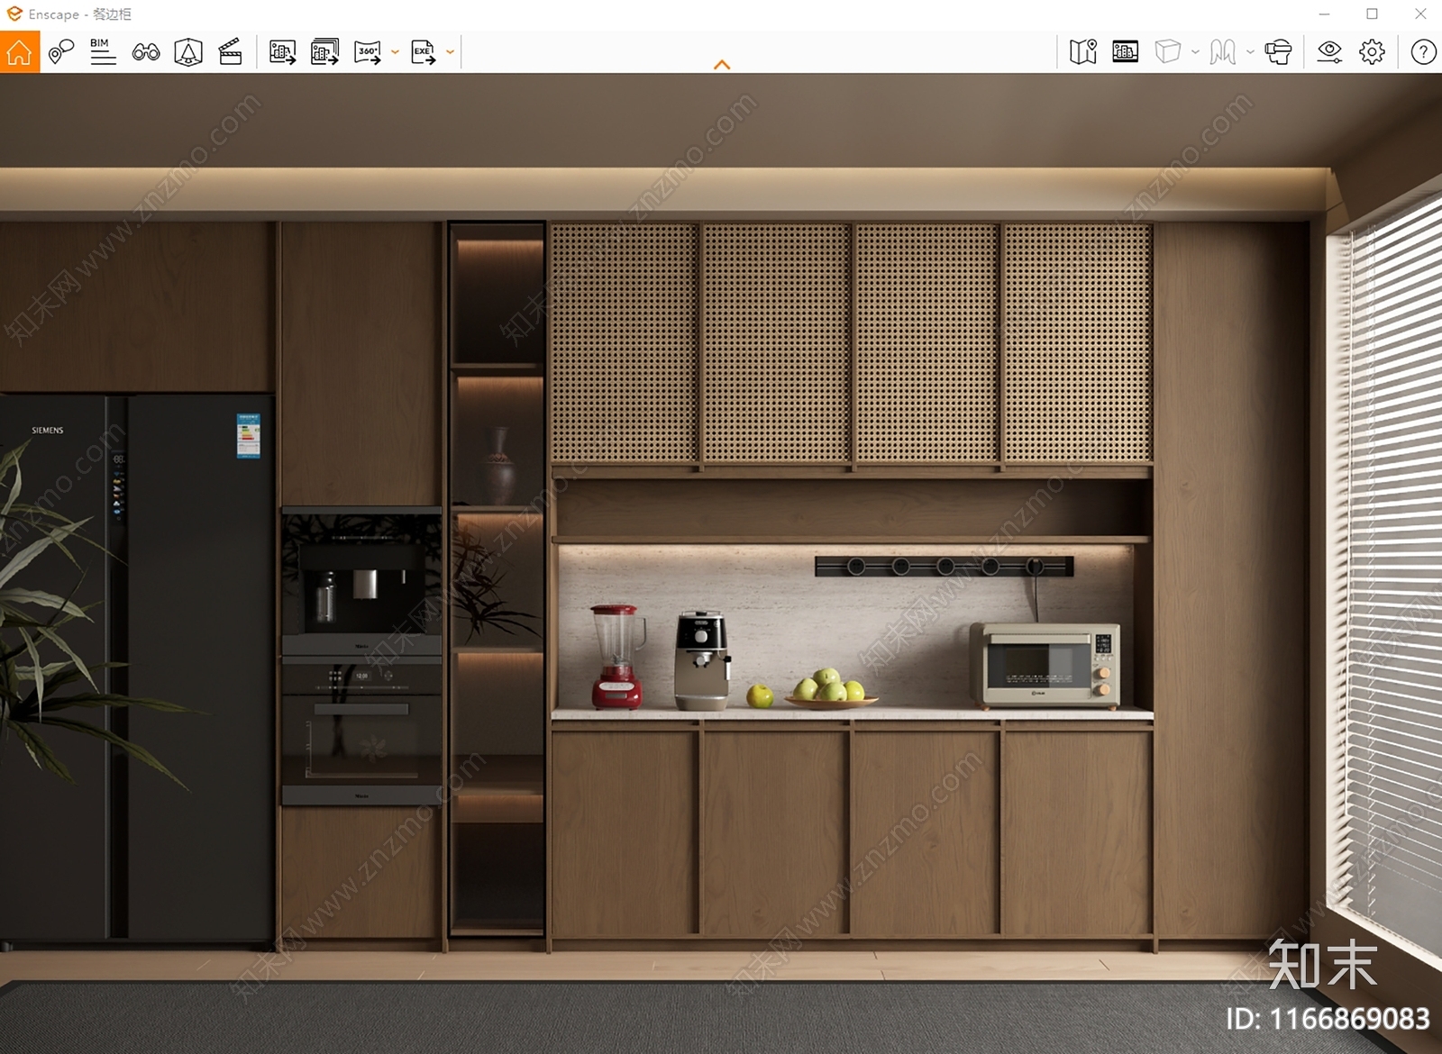The height and width of the screenshot is (1054, 1442).
Task: Open the BIM information panel
Action: (103, 52)
